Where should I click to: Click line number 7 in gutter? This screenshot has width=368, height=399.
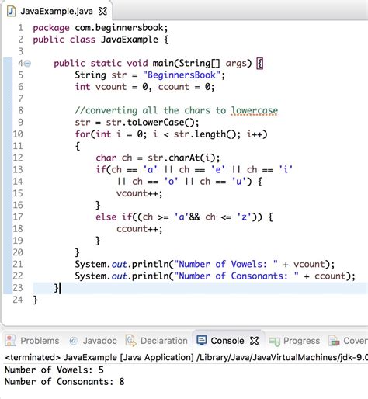(x=21, y=99)
